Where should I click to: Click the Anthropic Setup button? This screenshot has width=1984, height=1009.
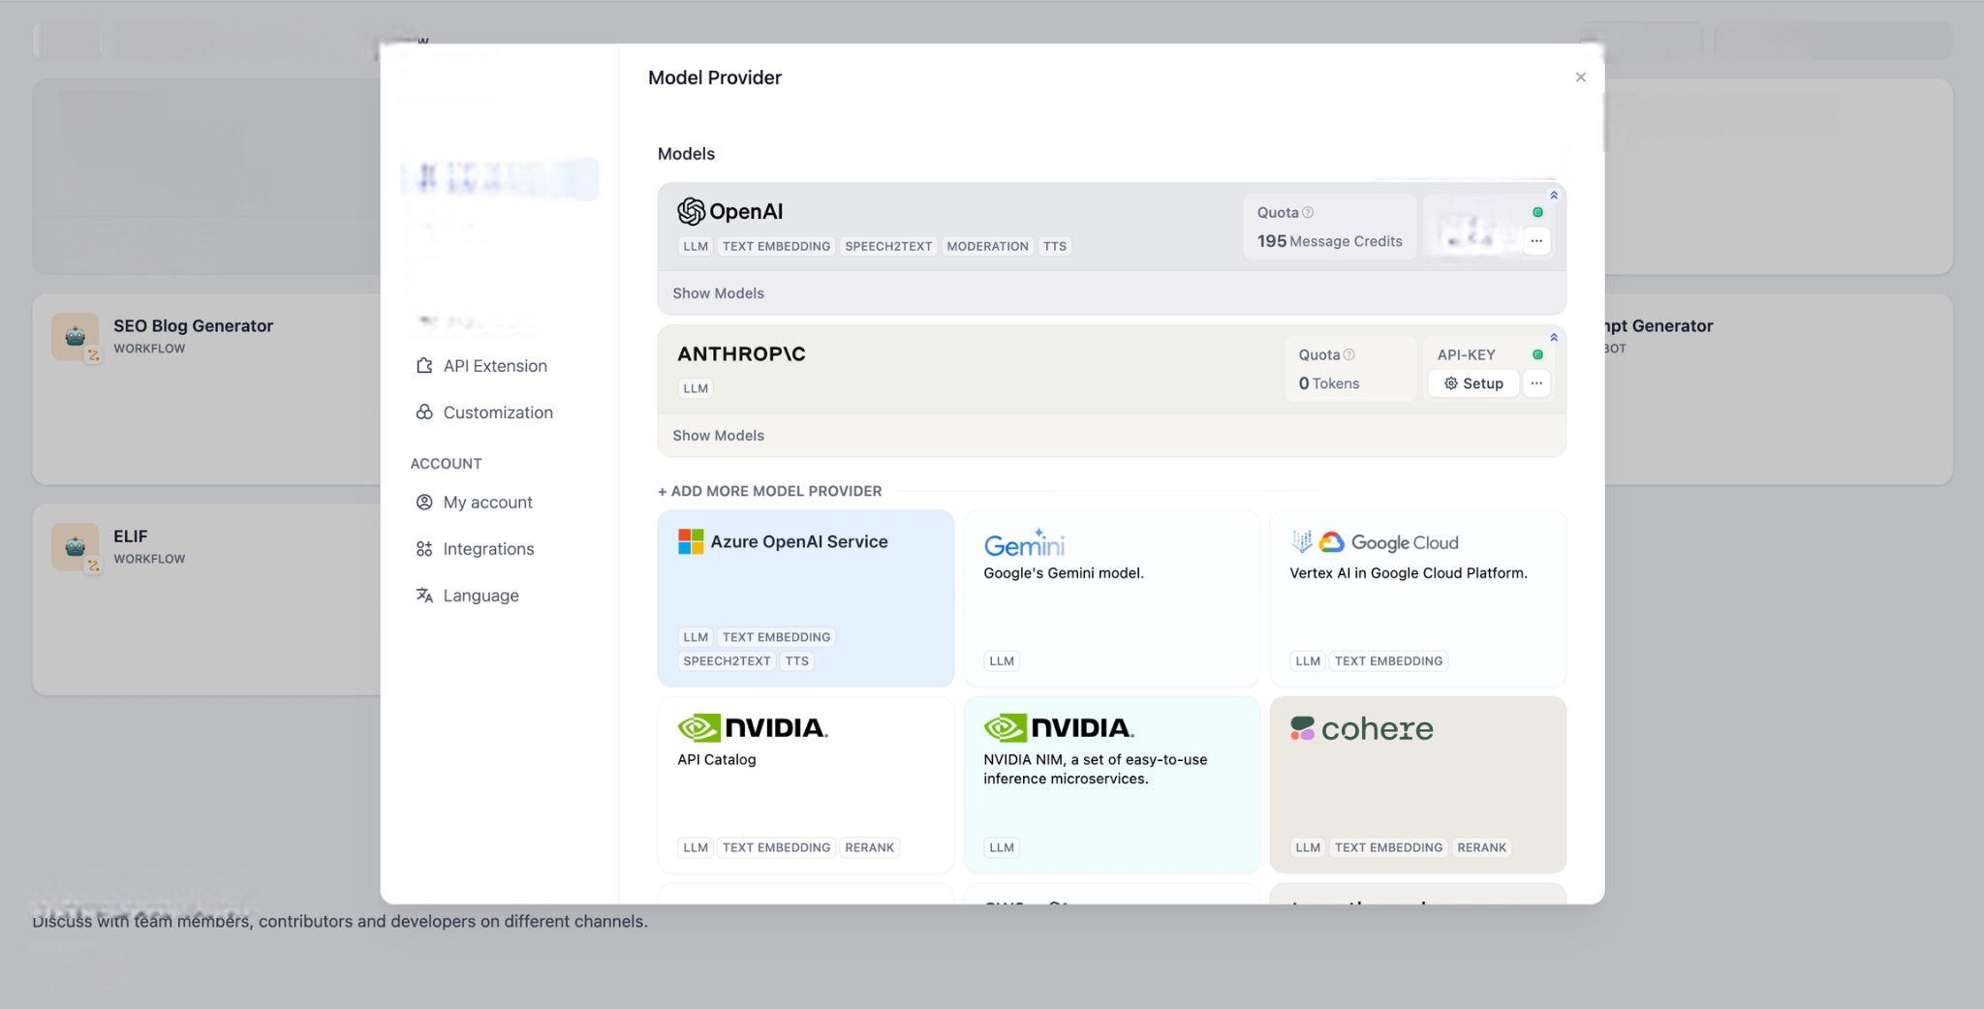pos(1473,383)
